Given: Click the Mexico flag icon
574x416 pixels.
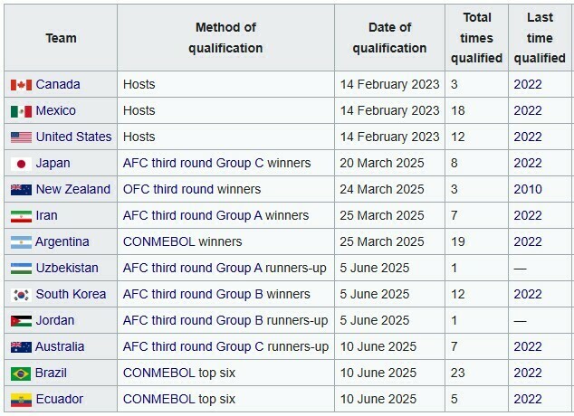Looking at the screenshot, I should pyautogui.click(x=21, y=111).
